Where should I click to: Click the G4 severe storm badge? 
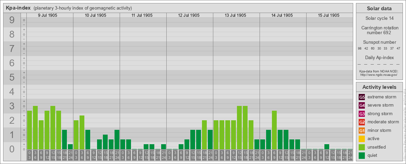point(362,106)
